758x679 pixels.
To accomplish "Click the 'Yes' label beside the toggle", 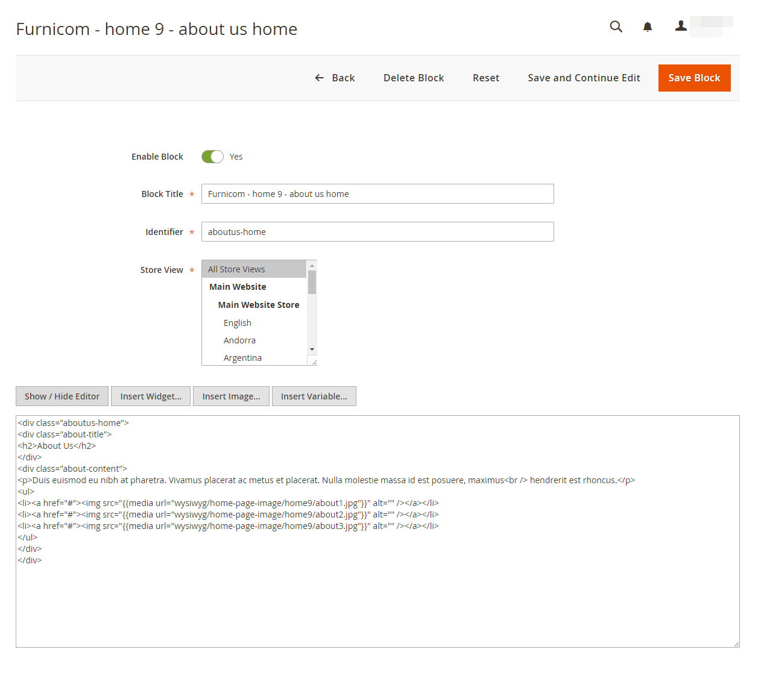I will 236,157.
